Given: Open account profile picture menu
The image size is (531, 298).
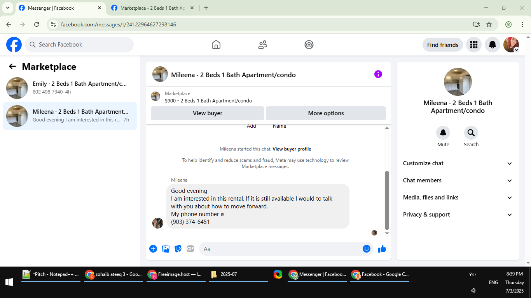Looking at the screenshot, I should pyautogui.click(x=511, y=45).
